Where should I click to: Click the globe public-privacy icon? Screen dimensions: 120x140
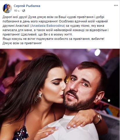click(24, 10)
